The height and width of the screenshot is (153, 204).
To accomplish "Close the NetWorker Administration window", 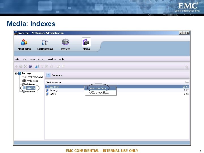I will tap(188, 33).
